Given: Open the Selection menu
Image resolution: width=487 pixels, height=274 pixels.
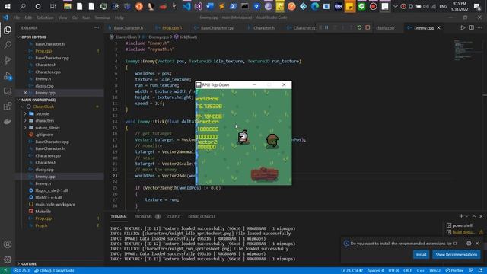Looking at the screenshot, I should pos(45,18).
